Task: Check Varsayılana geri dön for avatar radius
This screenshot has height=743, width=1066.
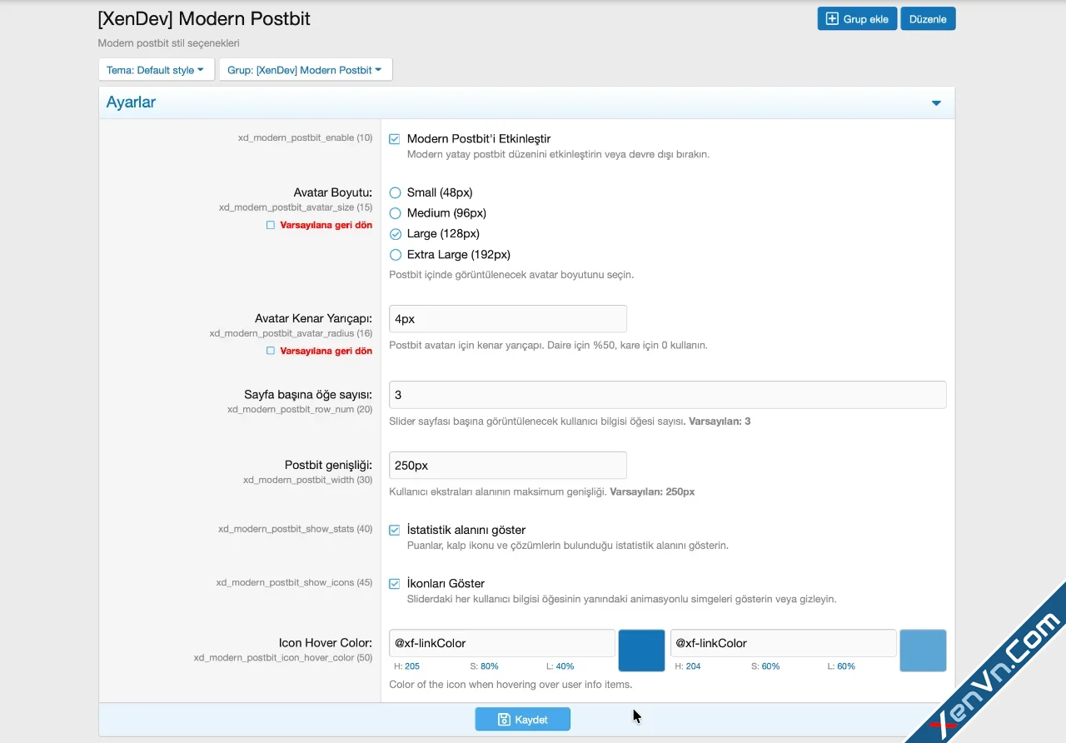Action: tap(270, 351)
